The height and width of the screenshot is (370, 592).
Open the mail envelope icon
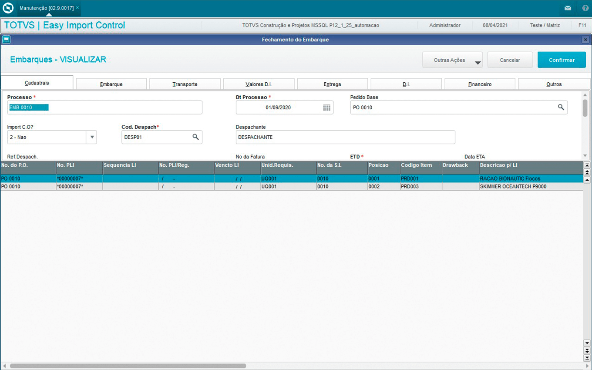(x=568, y=8)
